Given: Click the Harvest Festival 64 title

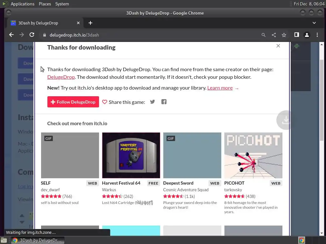Looking at the screenshot, I should point(121,183).
